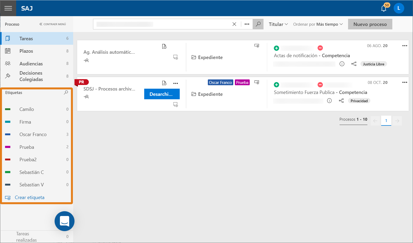Click the Crear etiqueta link
This screenshot has height=243, width=413.
[30, 197]
